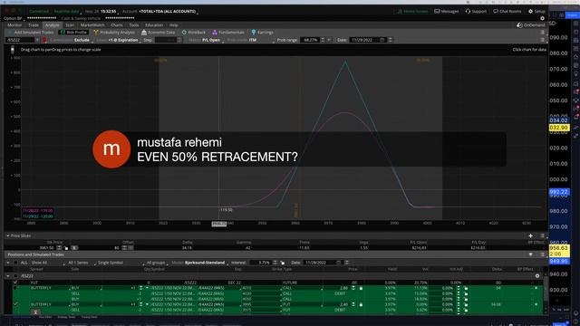Lock price of the CALL butterfly row

click(361, 288)
